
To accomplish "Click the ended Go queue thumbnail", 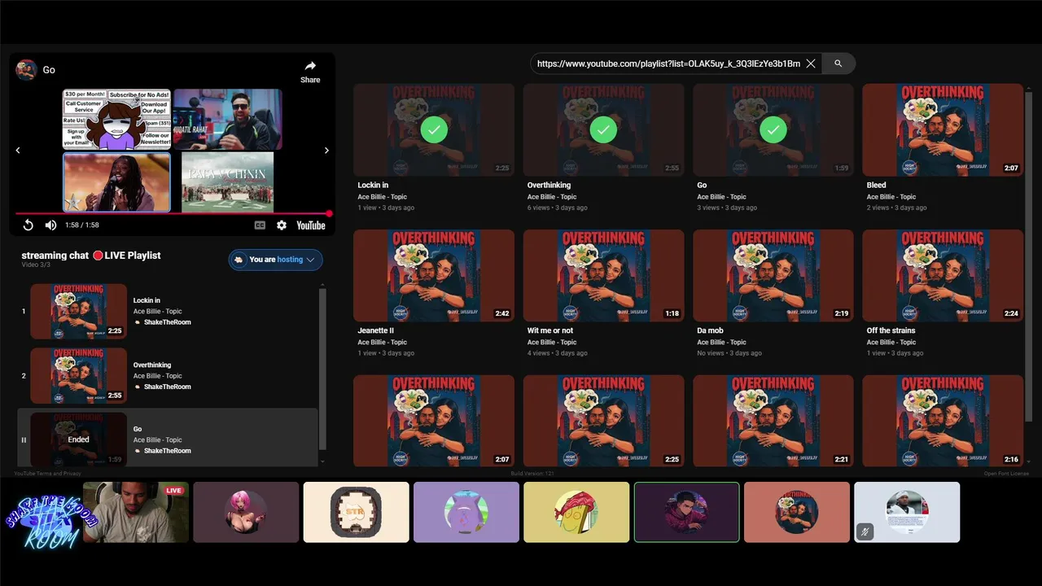I will [x=78, y=439].
